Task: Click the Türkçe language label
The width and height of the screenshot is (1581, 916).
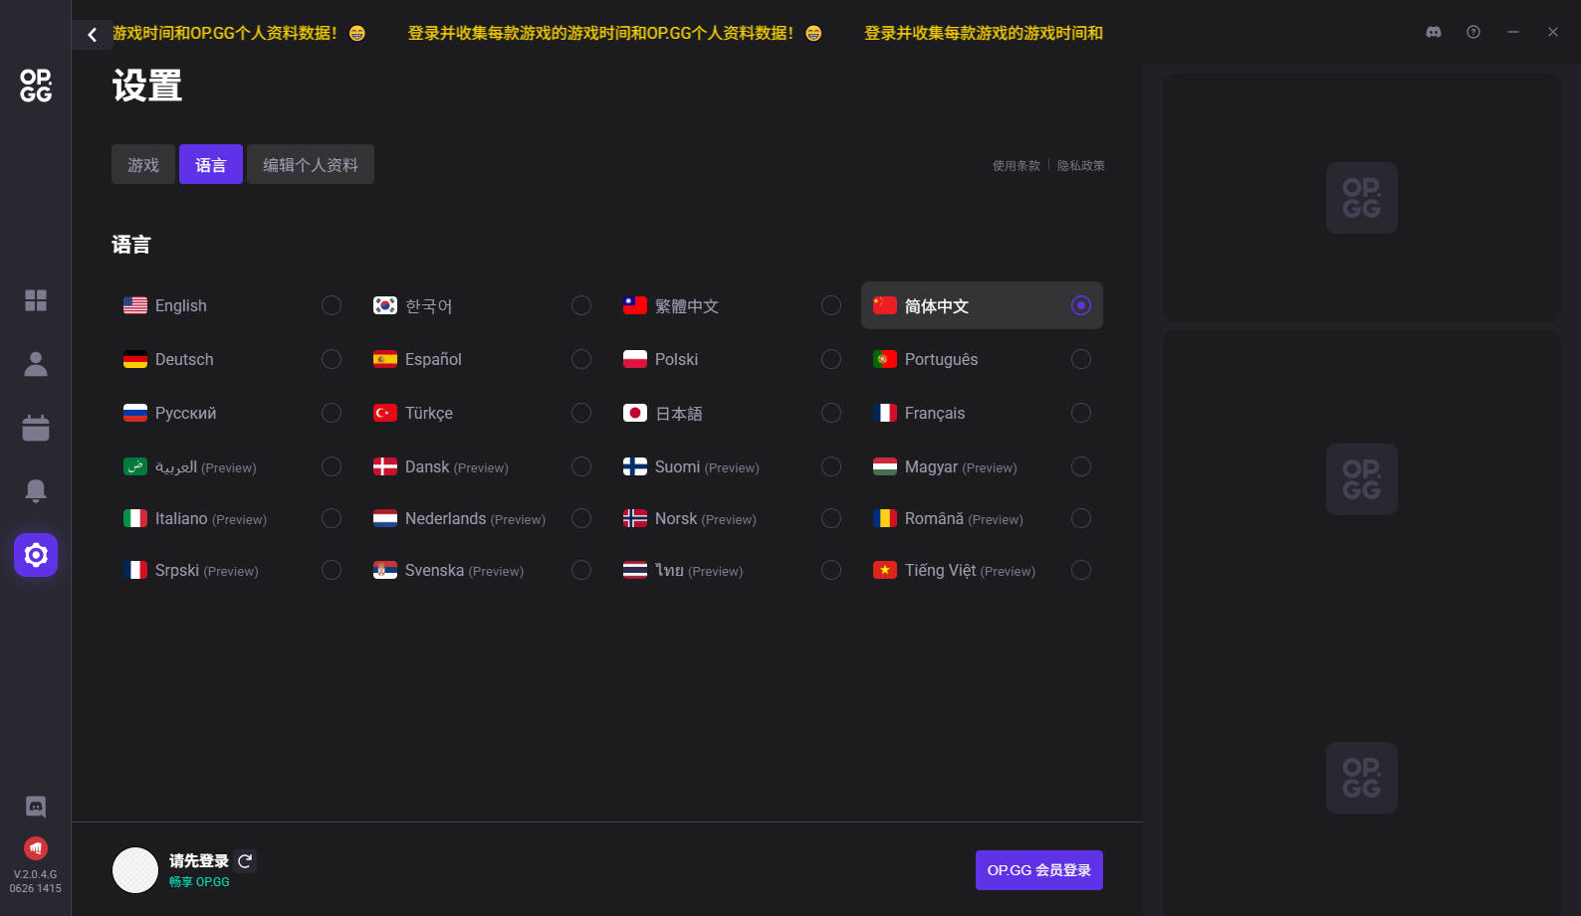Action: click(429, 413)
